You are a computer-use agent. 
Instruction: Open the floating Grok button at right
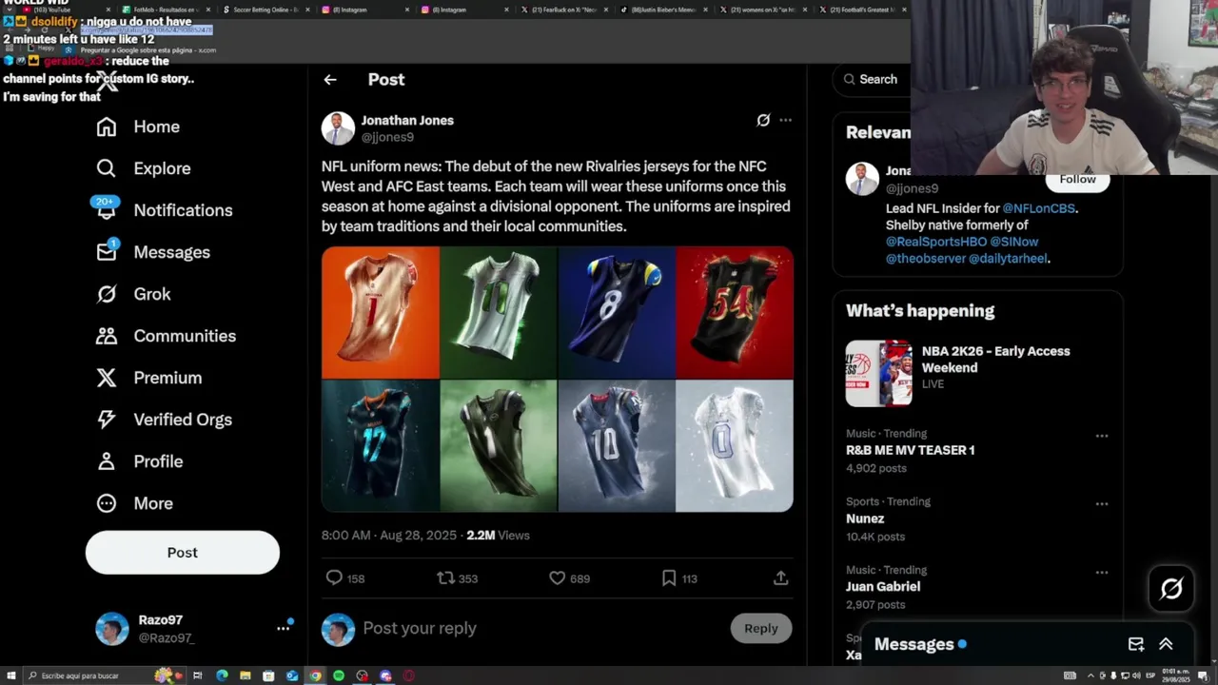point(1171,589)
